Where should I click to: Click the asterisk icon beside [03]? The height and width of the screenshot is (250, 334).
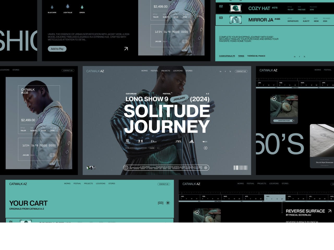(168, 203)
